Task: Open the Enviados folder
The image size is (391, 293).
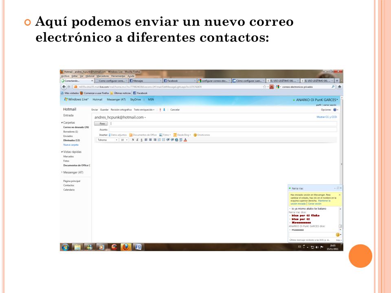Action: click(68, 136)
